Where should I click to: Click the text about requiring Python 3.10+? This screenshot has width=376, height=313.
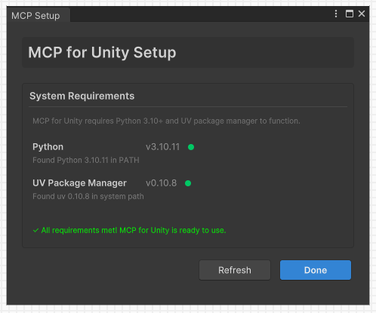pyautogui.click(x=166, y=121)
